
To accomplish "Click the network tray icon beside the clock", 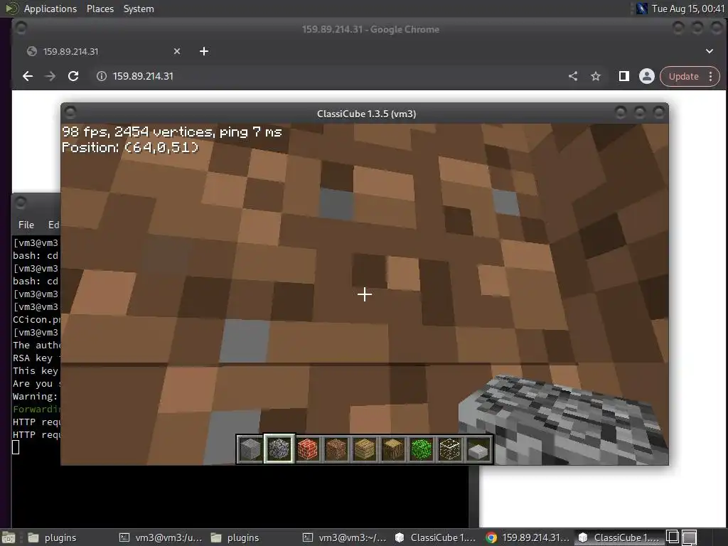I will point(642,9).
